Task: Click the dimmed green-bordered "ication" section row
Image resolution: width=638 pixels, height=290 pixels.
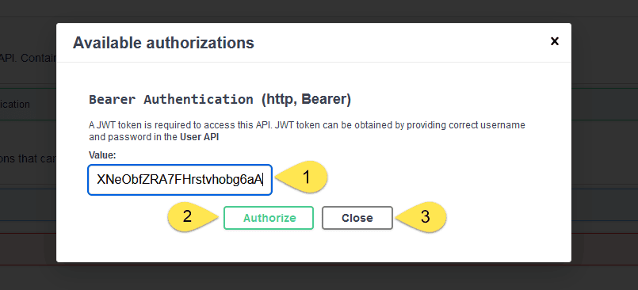Action: (x=28, y=104)
